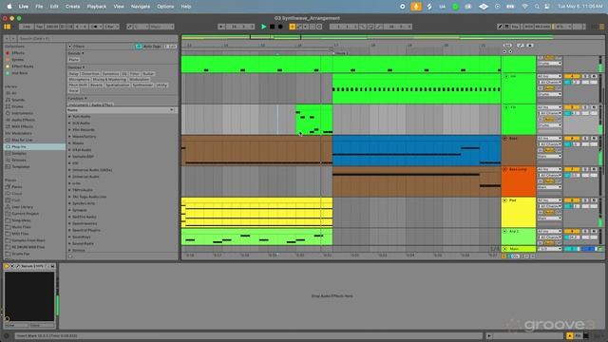Toggle the Key map mode button
The image size is (608, 342).
coord(515,27)
